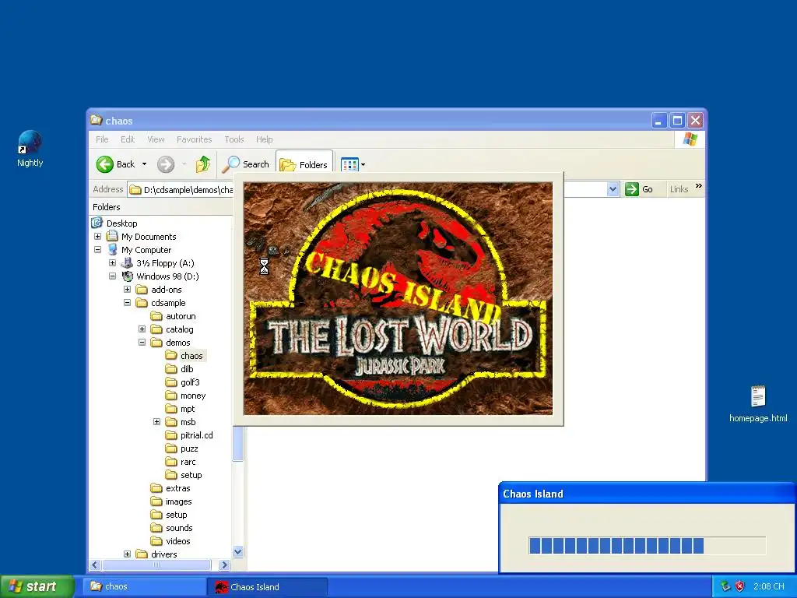This screenshot has height=598, width=797.
Task: Collapse the demos folder node
Action: [x=142, y=343]
